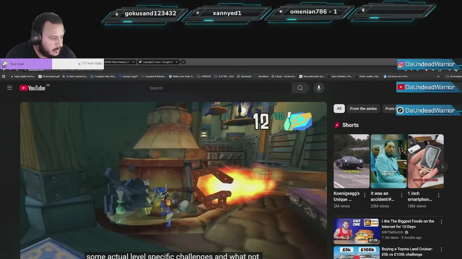This screenshot has width=462, height=259.
Task: Select the 'All' filter chip
Action: [x=339, y=109]
